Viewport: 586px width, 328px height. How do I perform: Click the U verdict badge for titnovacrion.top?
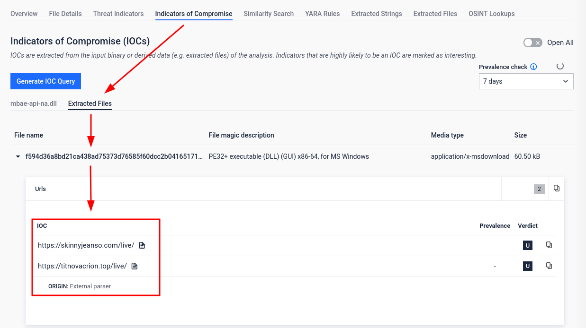pyautogui.click(x=527, y=266)
